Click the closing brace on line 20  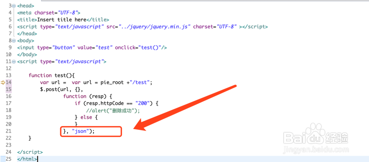tap(76, 124)
